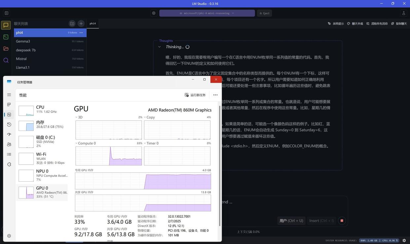Open the Llama3.1 chat
The image size is (410, 244).
(50, 67)
